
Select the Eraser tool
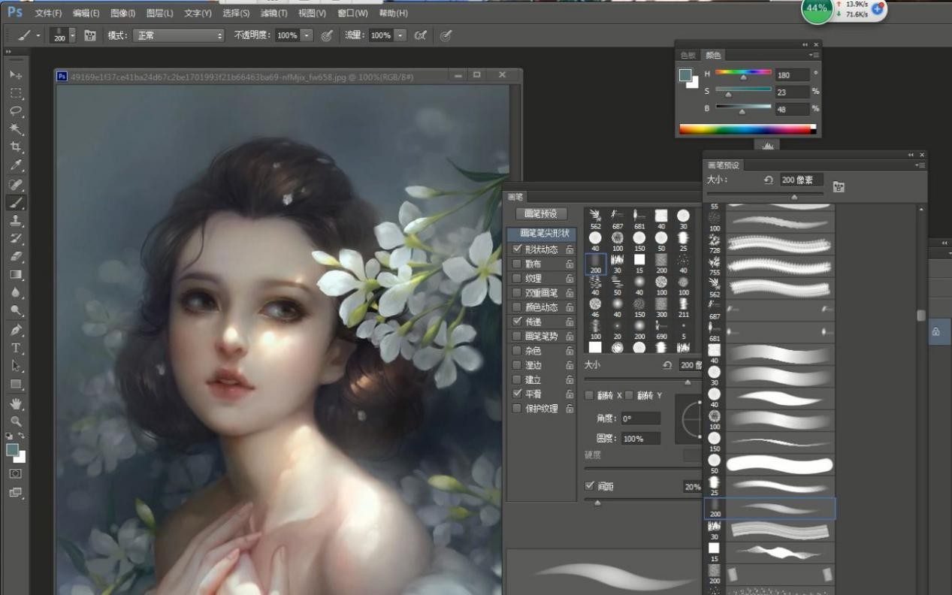click(x=16, y=257)
